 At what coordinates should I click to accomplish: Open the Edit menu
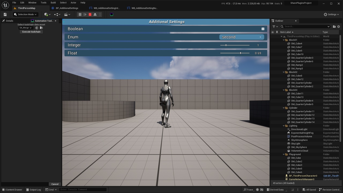(x=22, y=3)
